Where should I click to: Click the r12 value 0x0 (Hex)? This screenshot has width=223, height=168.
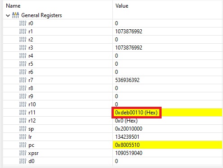126,121
